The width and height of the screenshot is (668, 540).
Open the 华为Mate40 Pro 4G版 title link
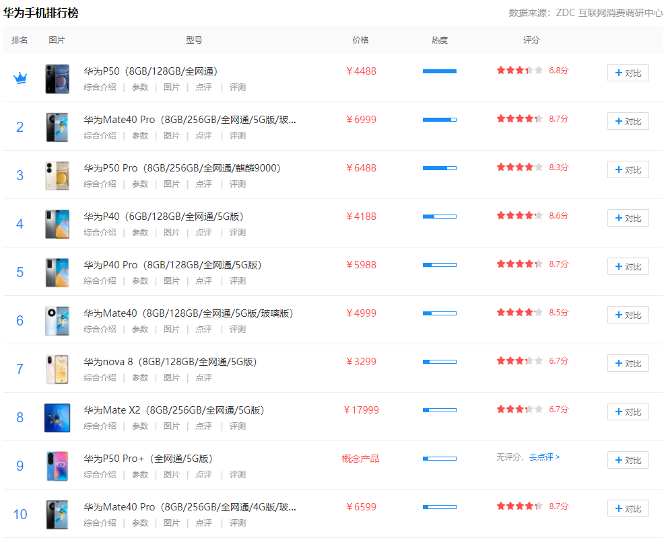click(190, 507)
